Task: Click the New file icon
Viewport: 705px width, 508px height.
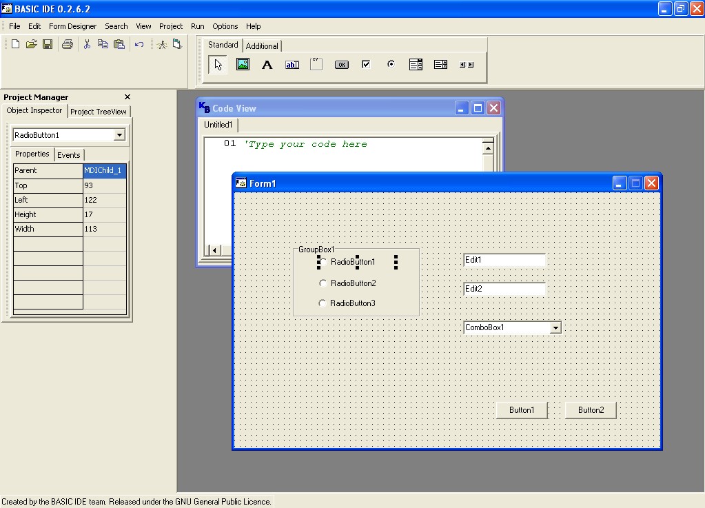Action: point(15,44)
